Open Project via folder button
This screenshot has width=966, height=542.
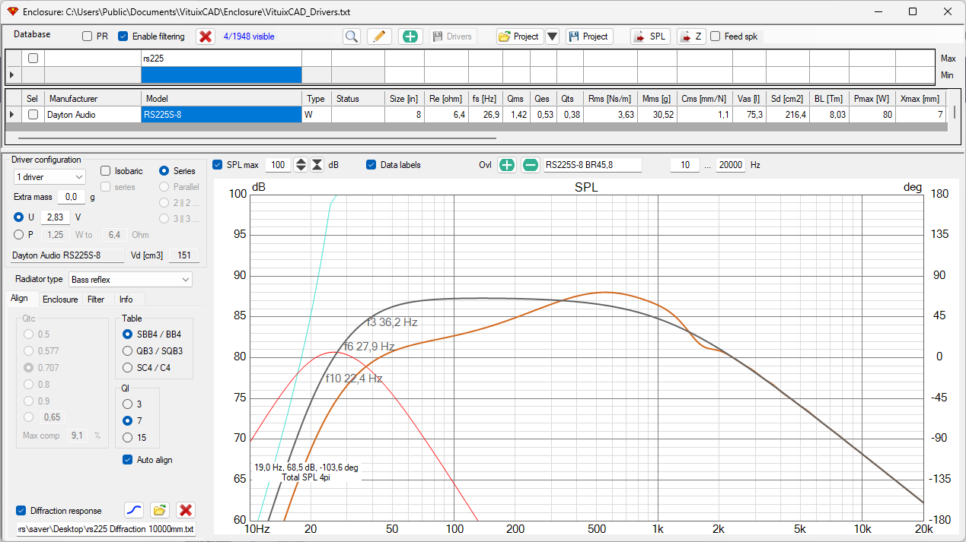pos(519,36)
